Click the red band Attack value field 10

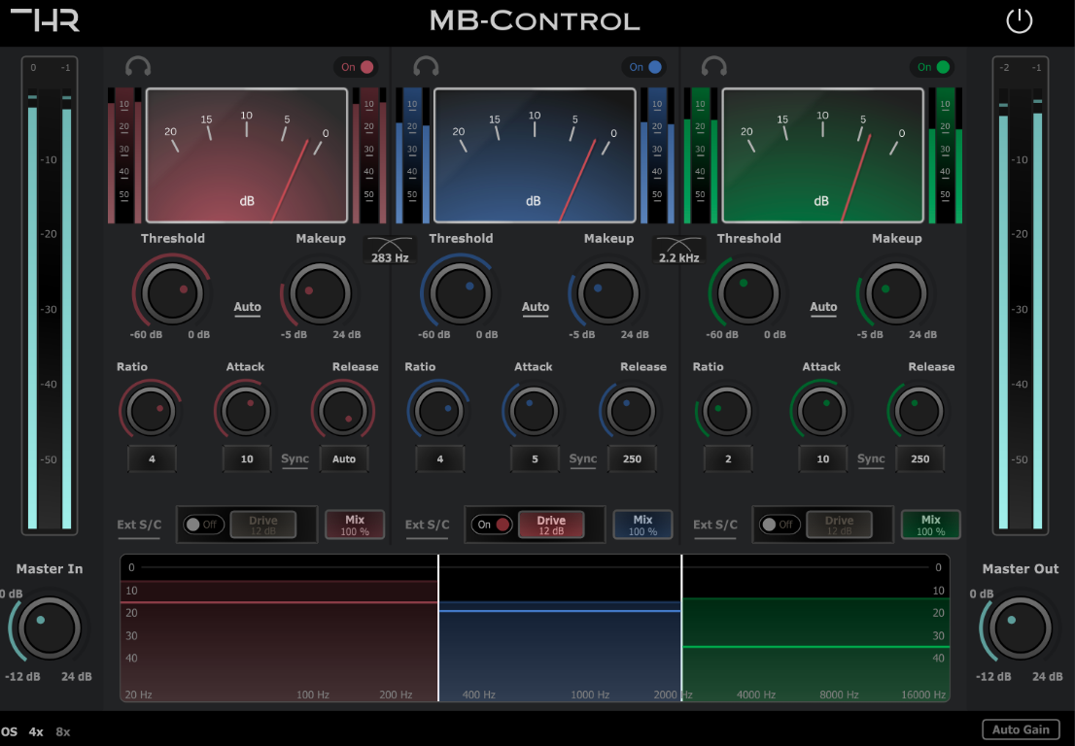(247, 459)
